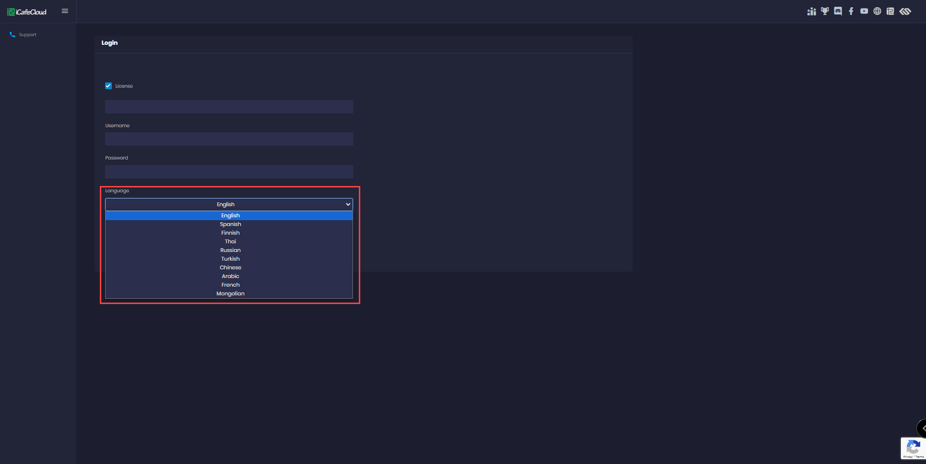Screen dimensions: 926x464
Task: Choose Finnish in the language list
Action: point(229,233)
